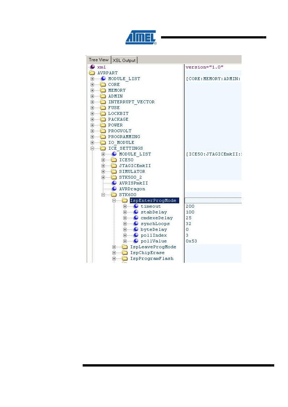
Task: Collapse the IspEnterProgMode node
Action: tap(114, 201)
